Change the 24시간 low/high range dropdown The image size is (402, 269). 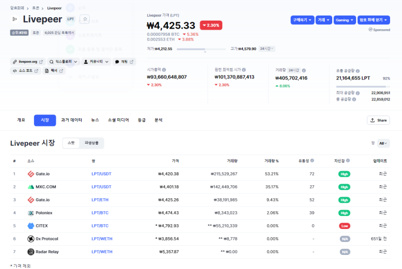267,49
